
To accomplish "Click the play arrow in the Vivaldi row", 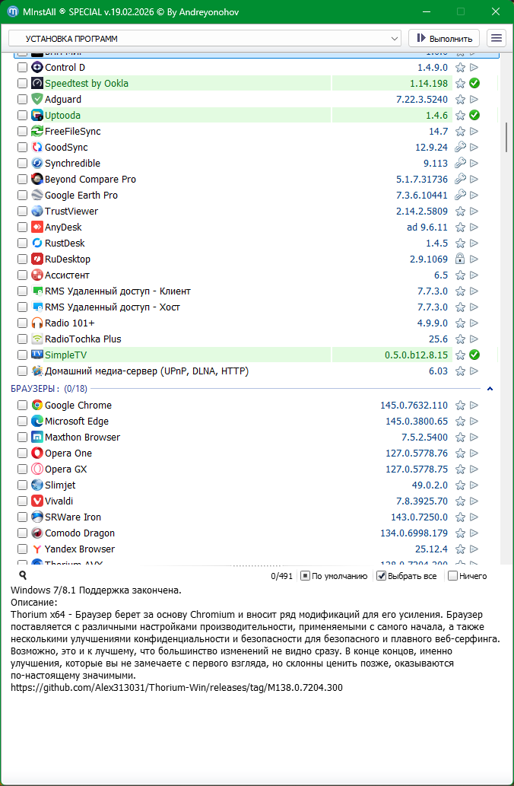I will [x=474, y=501].
